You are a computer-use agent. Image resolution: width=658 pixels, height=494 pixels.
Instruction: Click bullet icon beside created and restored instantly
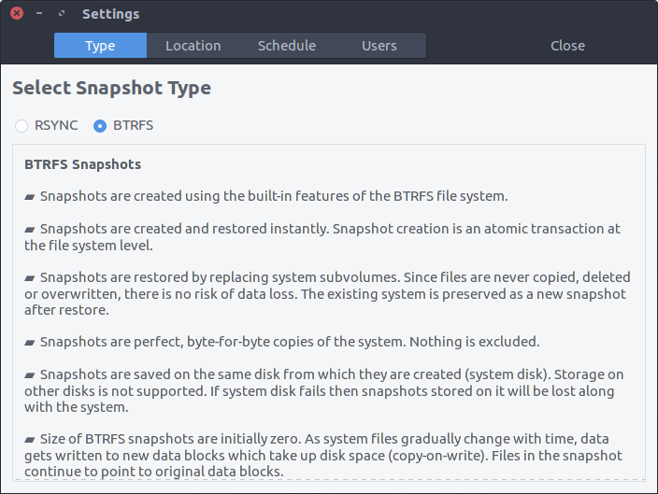[29, 230]
